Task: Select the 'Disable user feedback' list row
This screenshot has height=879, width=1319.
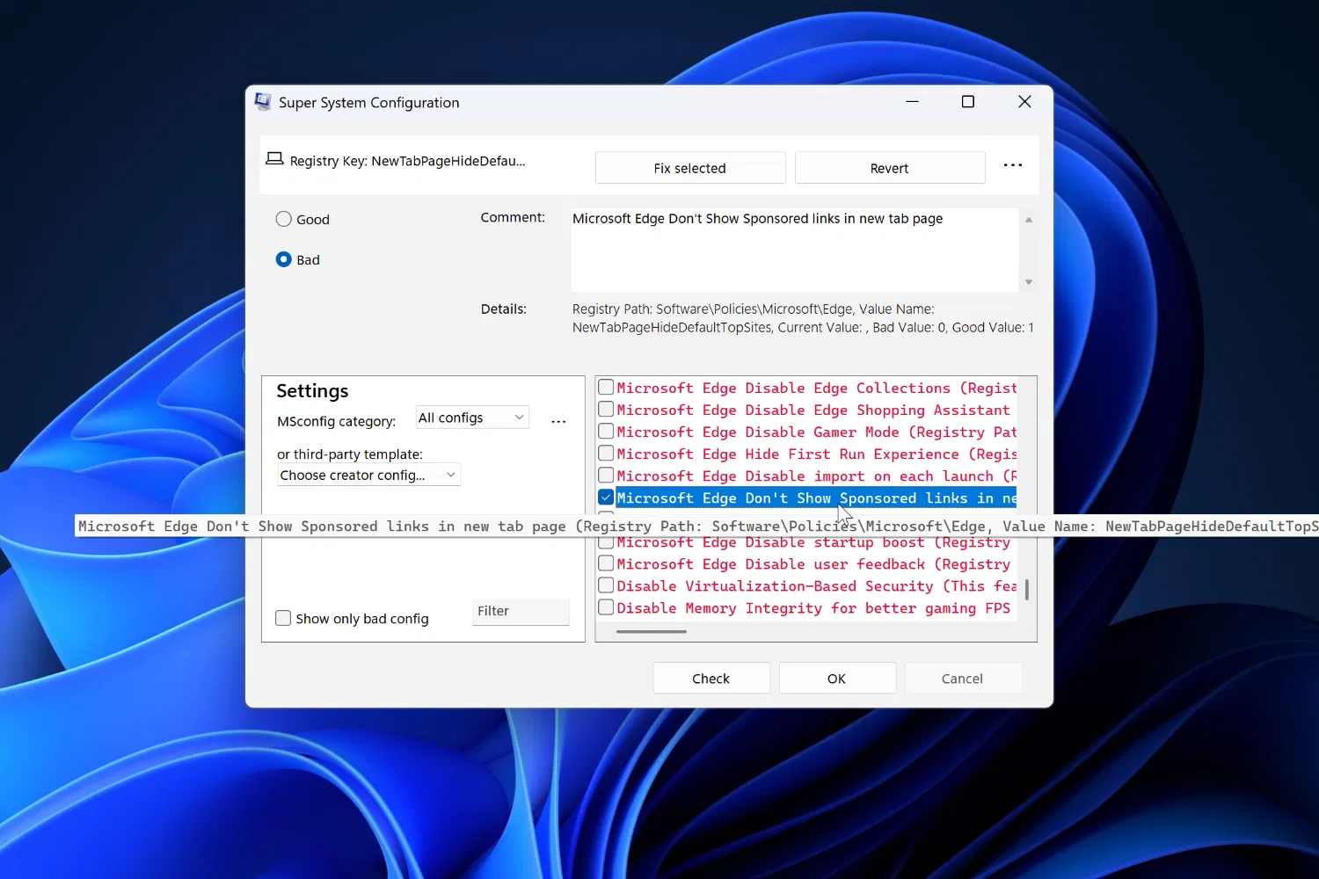Action: pos(816,563)
